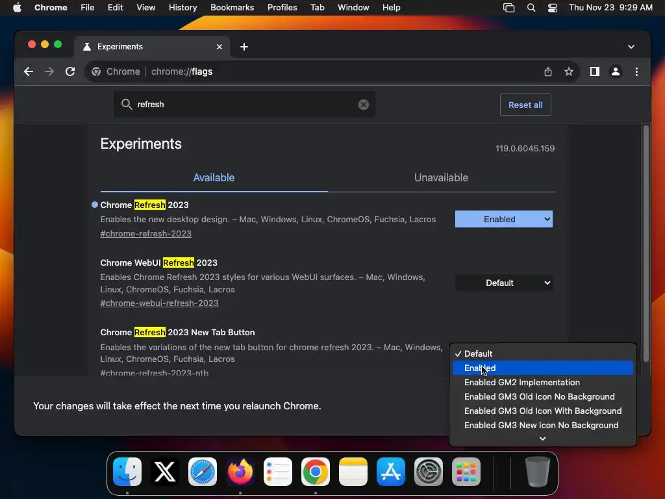Open the tab search chevron
Image resolution: width=665 pixels, height=499 pixels.
click(x=631, y=47)
